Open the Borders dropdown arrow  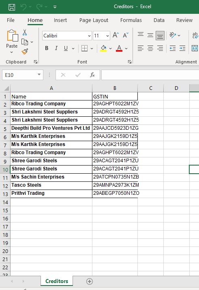point(92,48)
